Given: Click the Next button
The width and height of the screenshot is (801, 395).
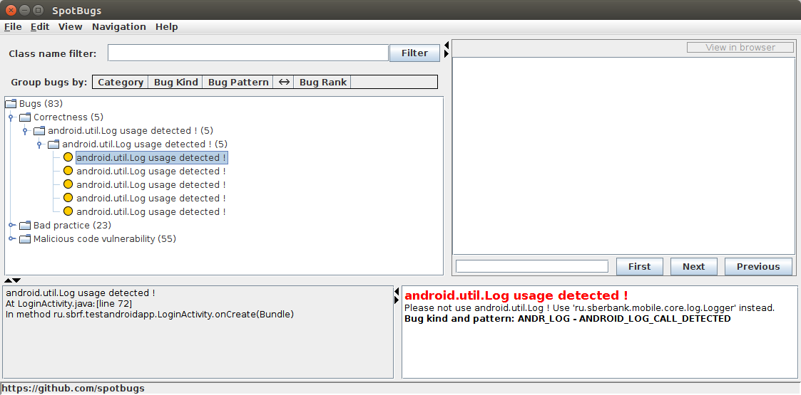Looking at the screenshot, I should (694, 267).
